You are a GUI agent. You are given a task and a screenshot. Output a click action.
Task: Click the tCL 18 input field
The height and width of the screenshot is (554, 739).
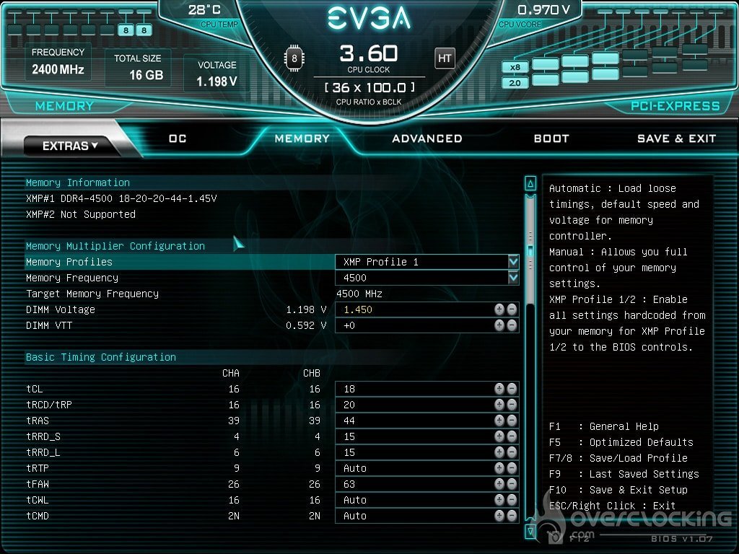(x=427, y=389)
